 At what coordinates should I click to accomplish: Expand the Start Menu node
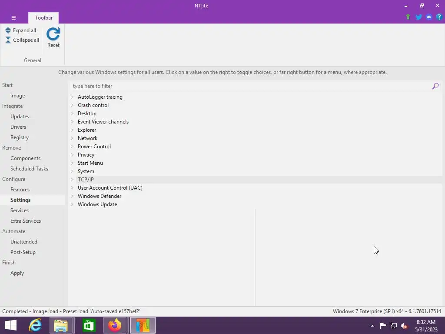click(x=72, y=163)
